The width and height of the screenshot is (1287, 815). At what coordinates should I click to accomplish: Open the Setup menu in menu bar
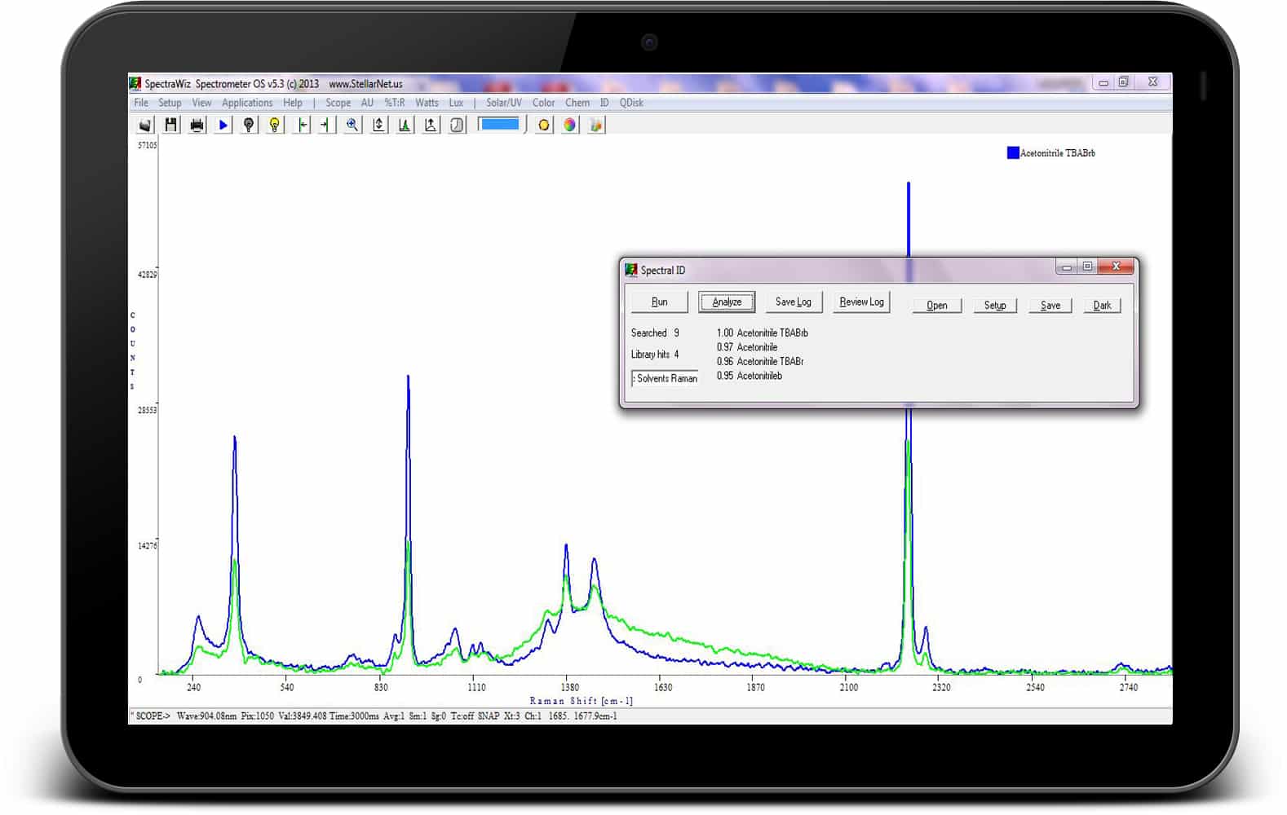170,103
